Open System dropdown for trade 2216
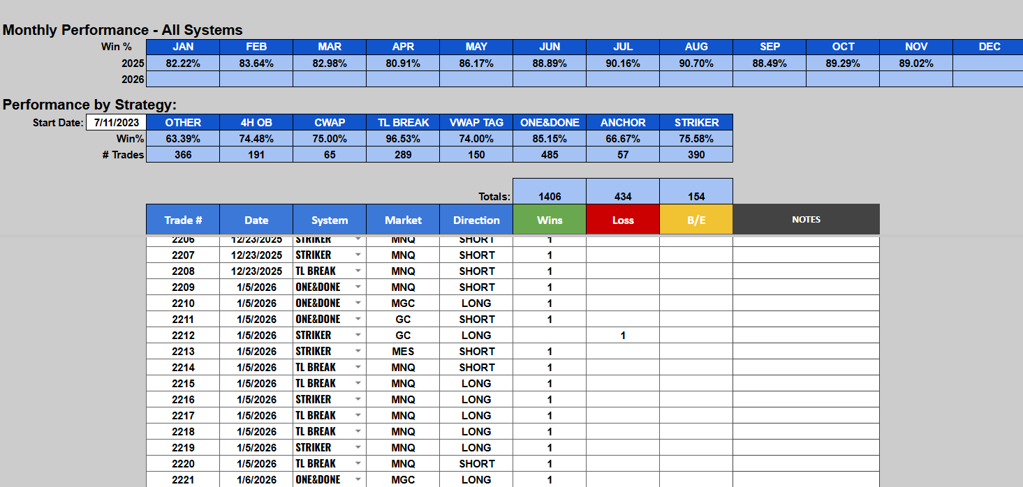The height and width of the screenshot is (487, 1023). (x=358, y=399)
